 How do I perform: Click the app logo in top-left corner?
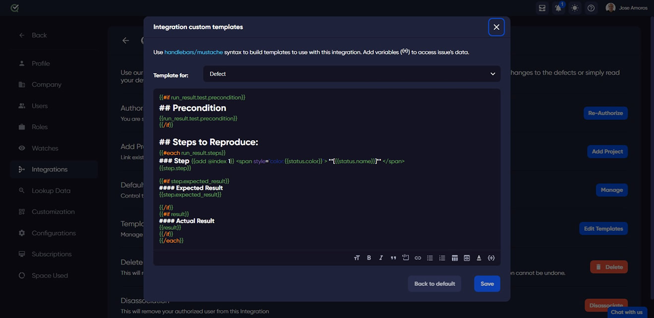(15, 8)
